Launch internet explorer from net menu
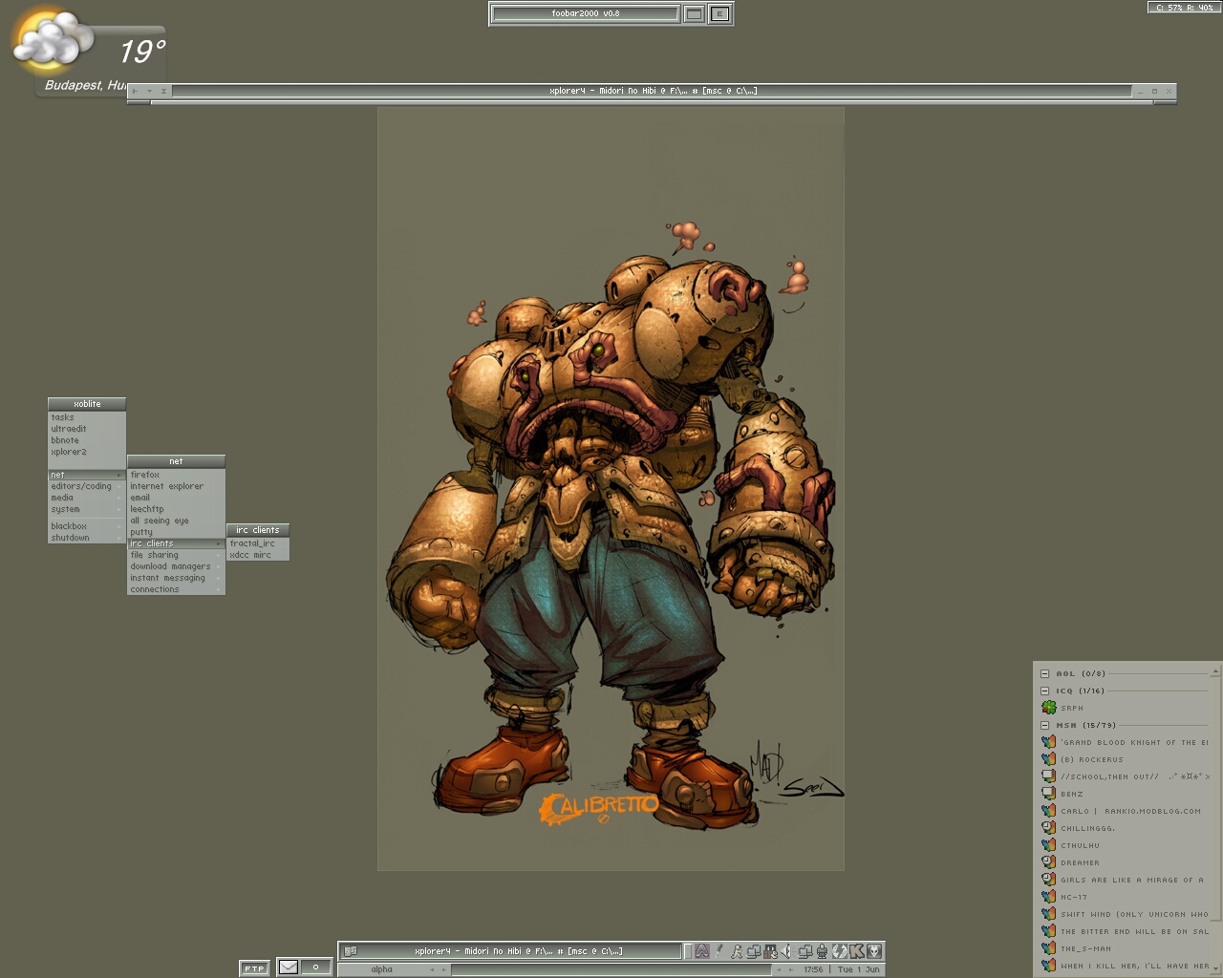Screen dimensions: 1223x978 [176, 486]
